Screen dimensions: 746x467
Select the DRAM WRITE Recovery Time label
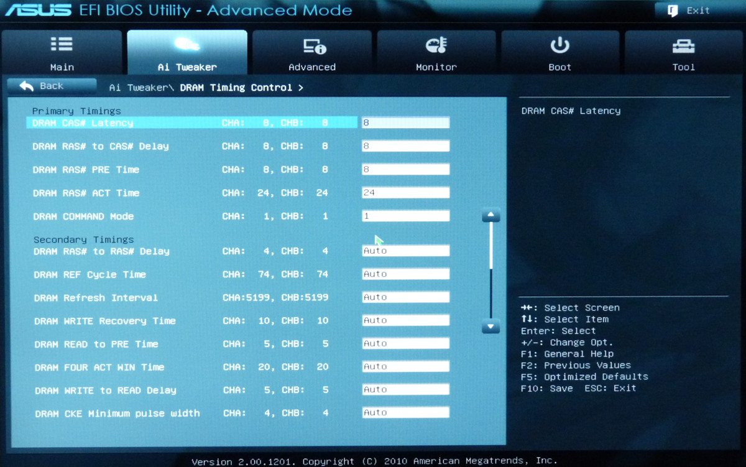click(105, 321)
